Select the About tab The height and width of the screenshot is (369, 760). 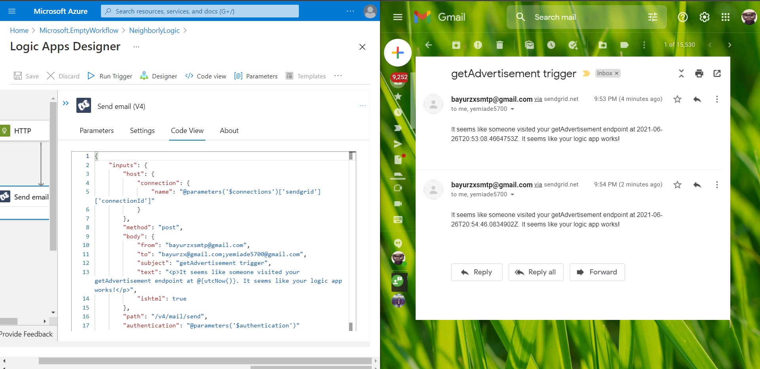pos(229,131)
